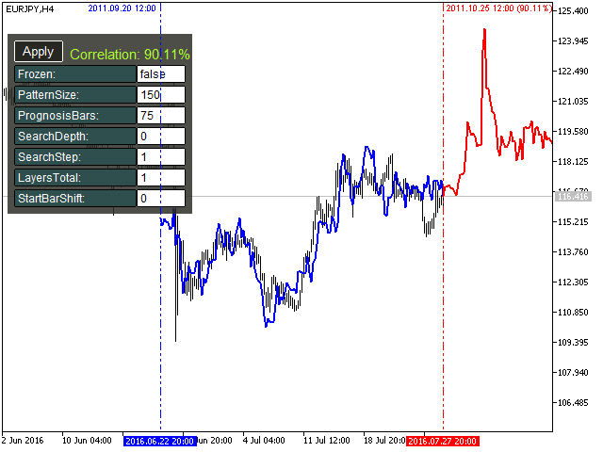Select the blue 2016.06.22 20:00 time marker
The height and width of the screenshot is (452, 603).
pos(159,441)
